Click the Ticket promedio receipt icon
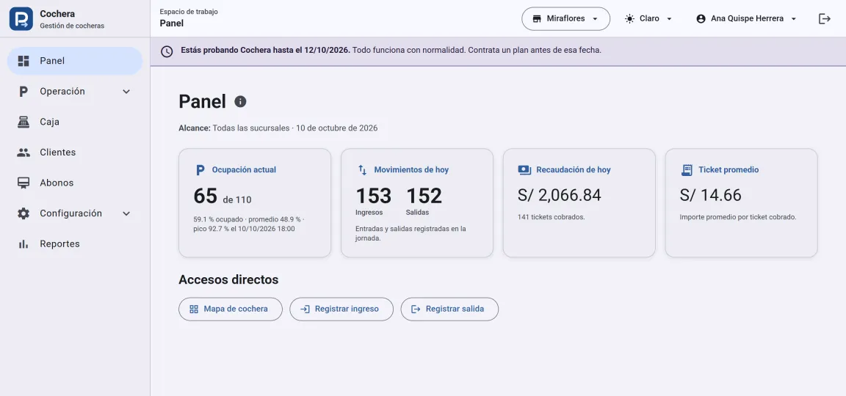This screenshot has height=396, width=846. point(687,169)
